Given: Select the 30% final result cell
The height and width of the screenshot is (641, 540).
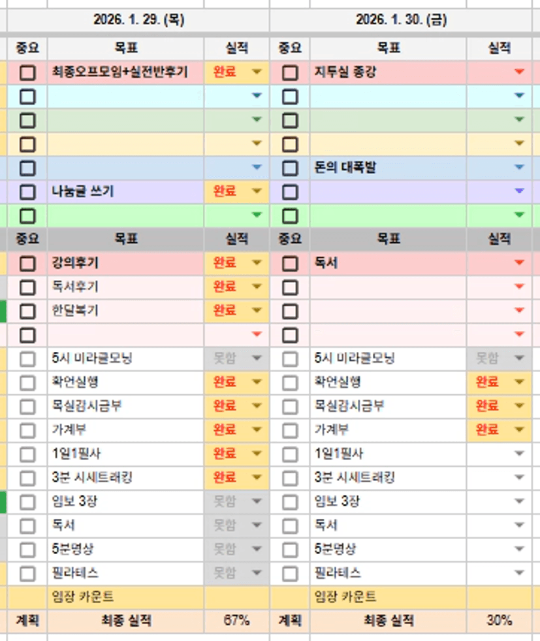Looking at the screenshot, I should tap(500, 621).
